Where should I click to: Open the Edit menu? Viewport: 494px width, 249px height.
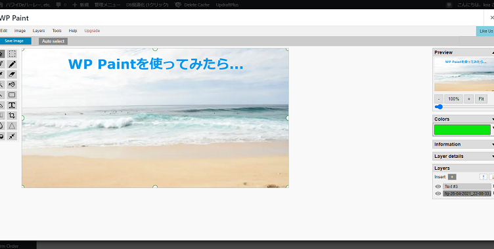click(x=4, y=31)
